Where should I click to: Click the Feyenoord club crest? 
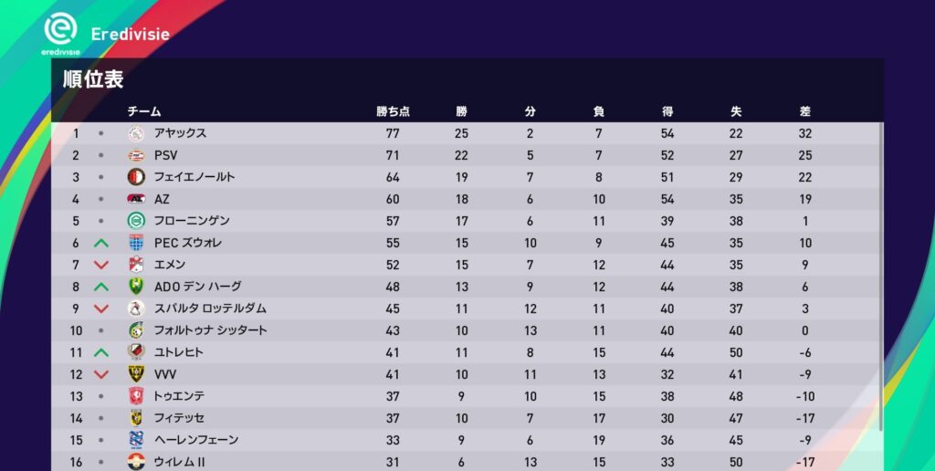[136, 177]
